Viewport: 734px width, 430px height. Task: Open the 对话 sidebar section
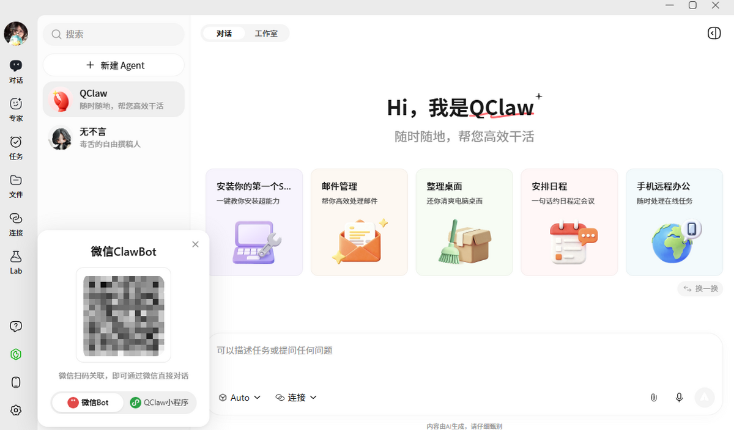pos(16,71)
